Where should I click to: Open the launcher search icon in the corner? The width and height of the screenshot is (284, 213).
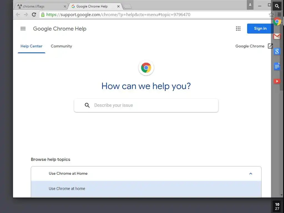click(x=277, y=6)
